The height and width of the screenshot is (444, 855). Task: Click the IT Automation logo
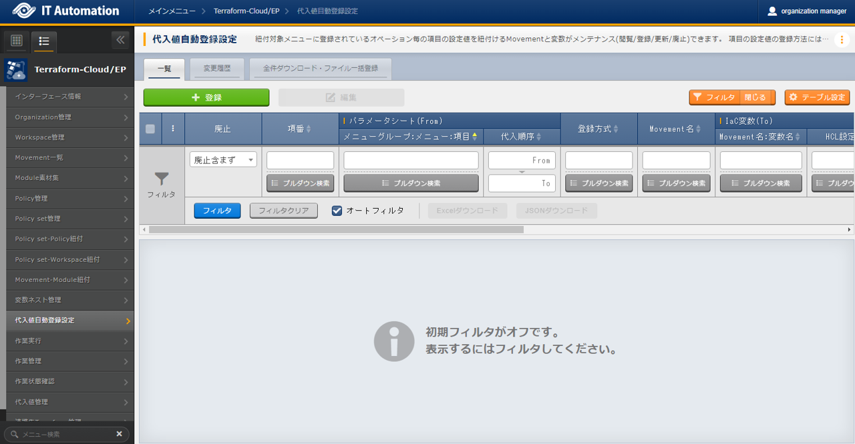[x=65, y=11]
